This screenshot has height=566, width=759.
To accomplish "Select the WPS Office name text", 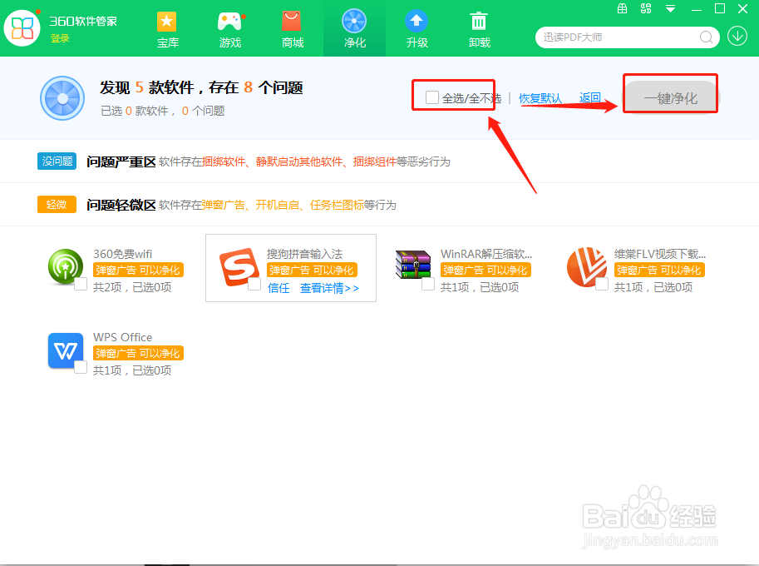I will pos(122,337).
